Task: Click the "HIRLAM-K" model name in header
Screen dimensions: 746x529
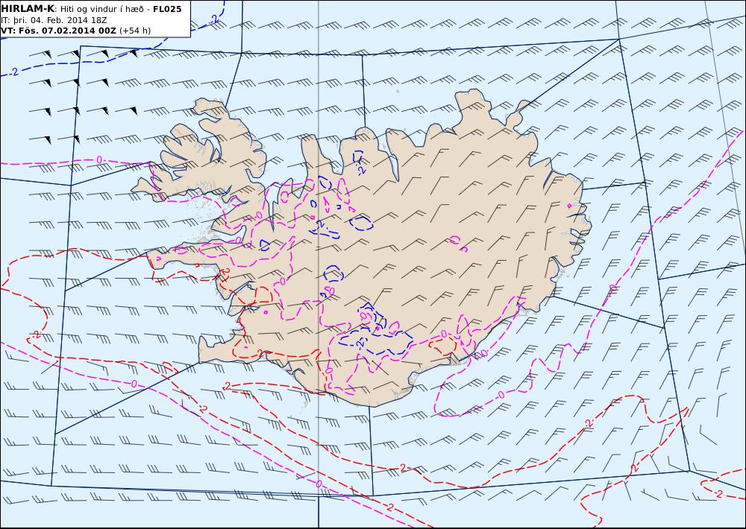Action: pyautogui.click(x=28, y=9)
